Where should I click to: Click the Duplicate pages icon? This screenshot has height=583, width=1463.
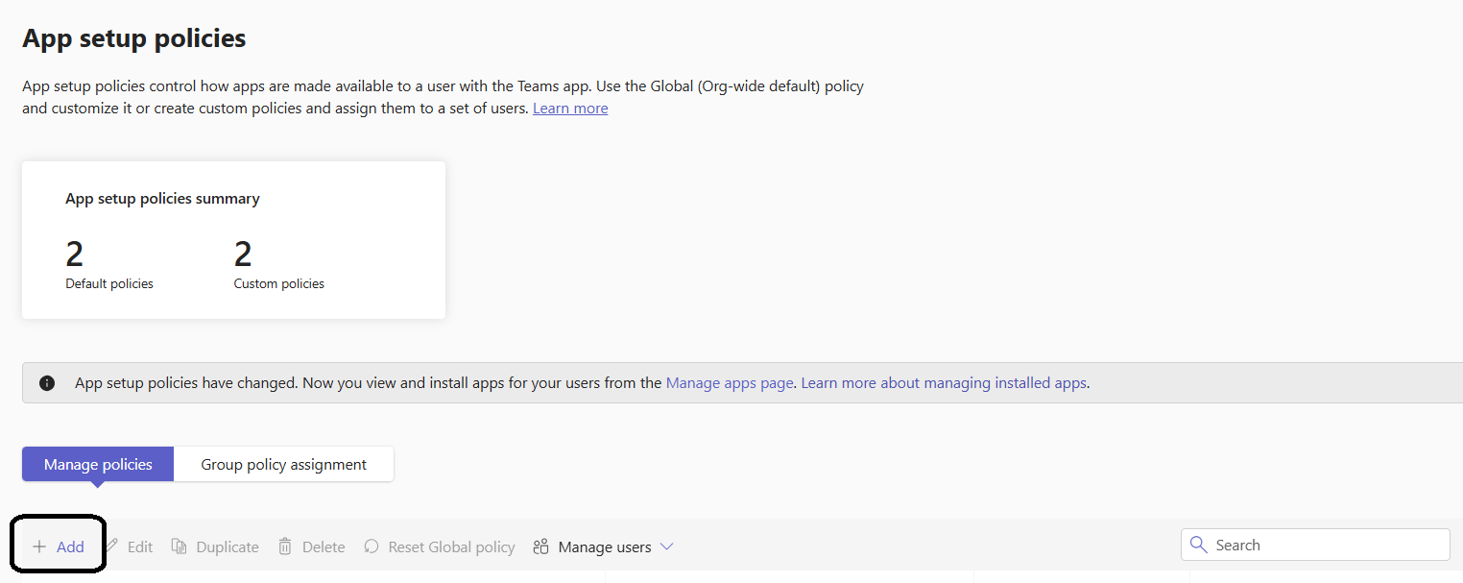click(x=179, y=546)
